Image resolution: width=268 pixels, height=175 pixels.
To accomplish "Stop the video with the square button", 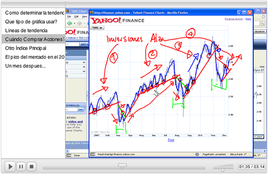I will click(x=31, y=167).
